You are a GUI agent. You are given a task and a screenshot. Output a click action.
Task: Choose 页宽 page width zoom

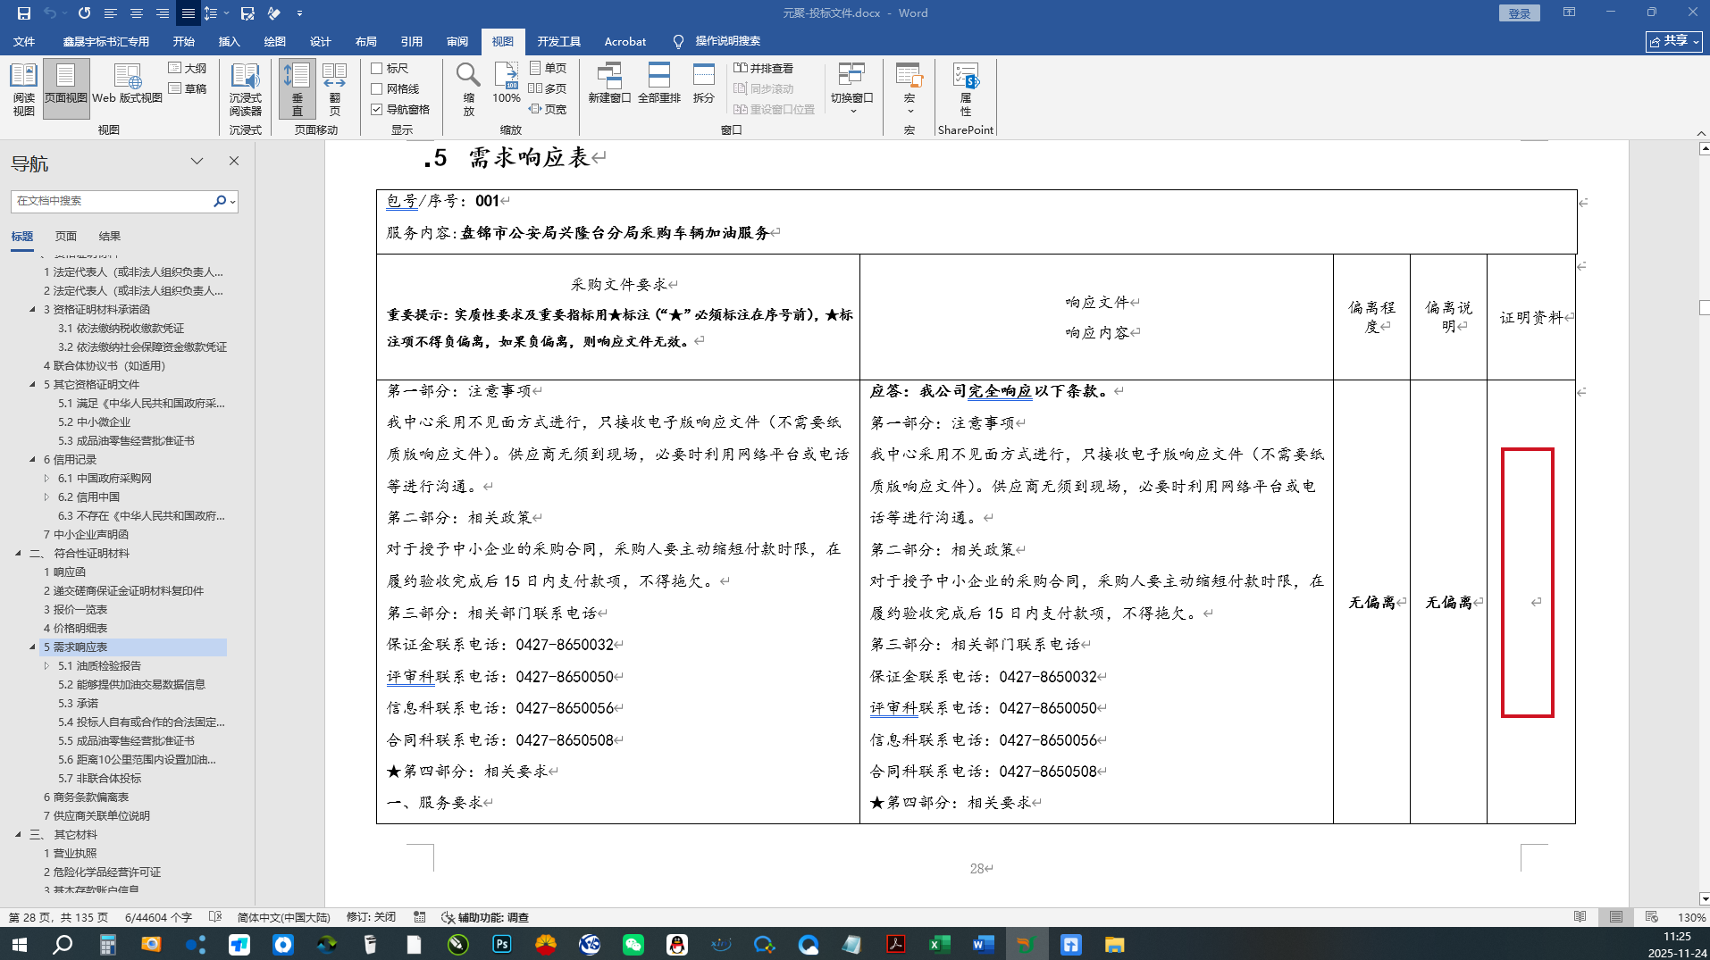(548, 109)
